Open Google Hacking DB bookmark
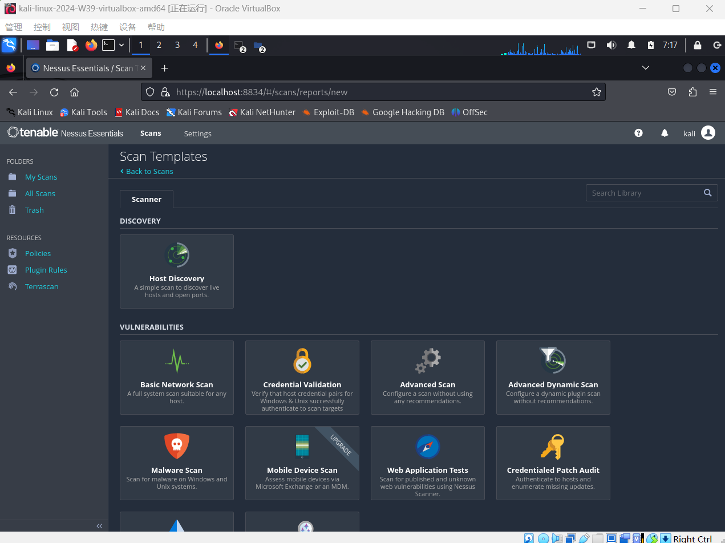This screenshot has height=543, width=725. tap(403, 112)
